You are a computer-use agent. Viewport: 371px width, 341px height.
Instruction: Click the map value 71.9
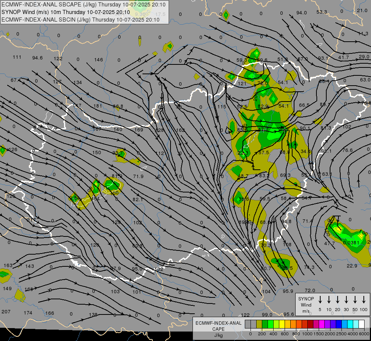tap(138, 176)
